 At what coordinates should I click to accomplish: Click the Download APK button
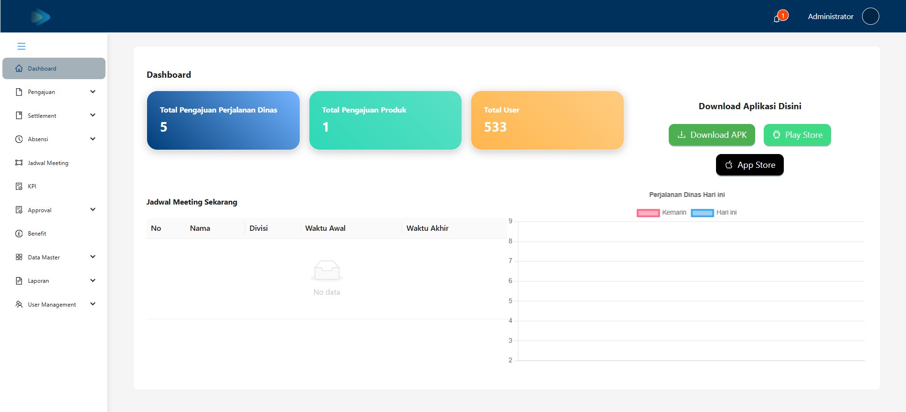712,135
